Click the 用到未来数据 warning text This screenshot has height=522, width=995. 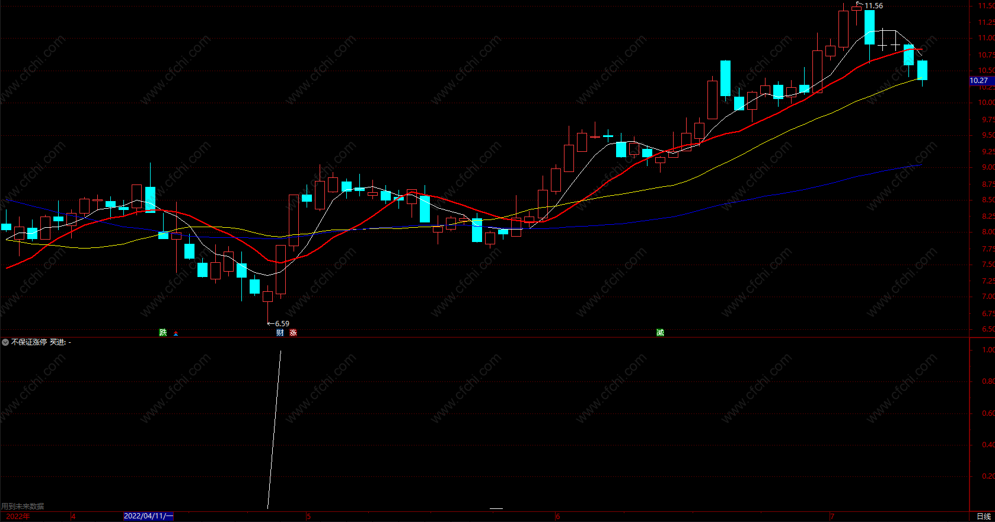pos(23,506)
